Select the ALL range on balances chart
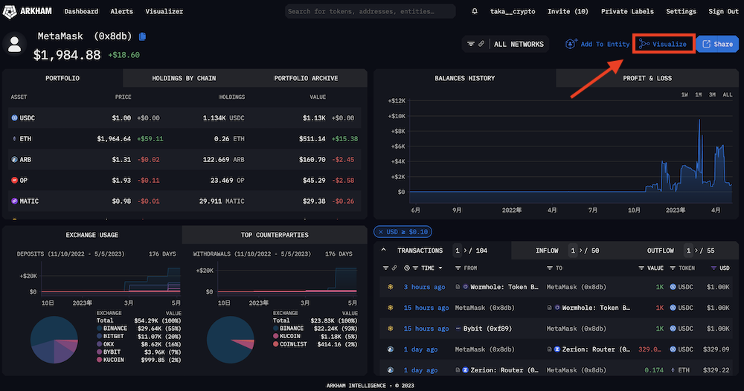This screenshot has width=744, height=391. (727, 94)
